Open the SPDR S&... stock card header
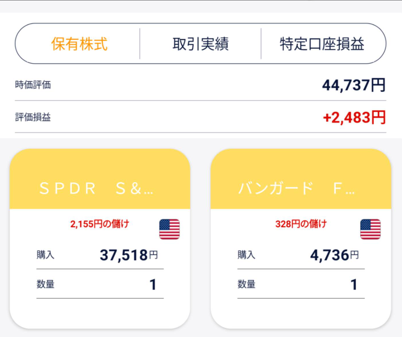Screen dimensions: 402x337 100,179
